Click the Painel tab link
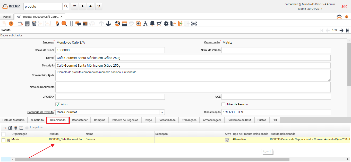351x162 pixels. (7, 17)
